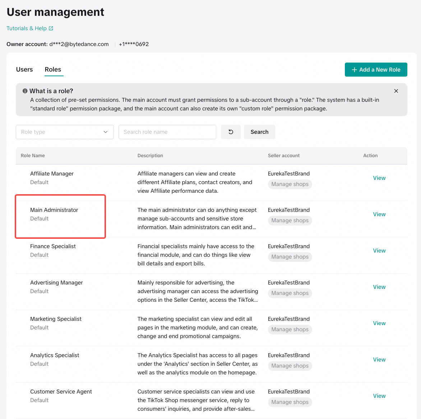Click Manage shops for Marketing Specialist
421x419 pixels.
[x=290, y=329]
